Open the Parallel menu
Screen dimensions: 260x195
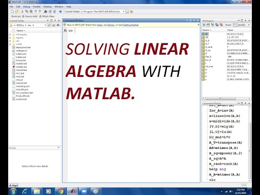click(x=37, y=6)
